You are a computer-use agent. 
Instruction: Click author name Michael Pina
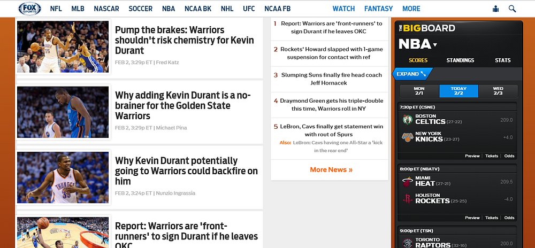tap(171, 128)
